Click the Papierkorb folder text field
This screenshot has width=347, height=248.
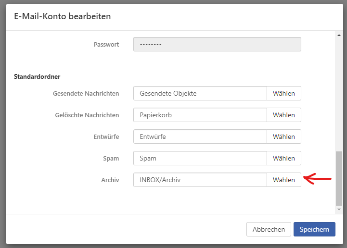point(200,115)
